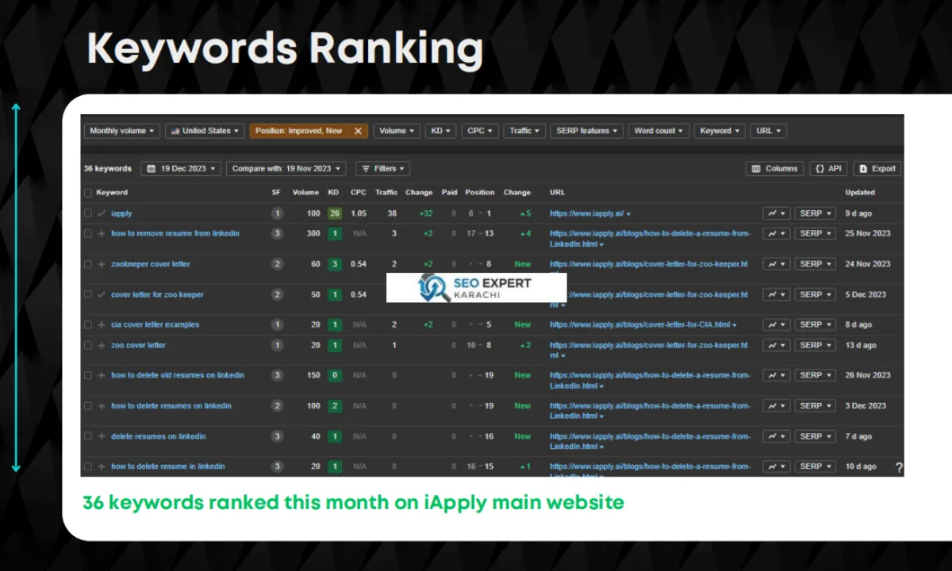The width and height of the screenshot is (952, 571).
Task: Sort by the Updated column header
Action: coord(860,193)
